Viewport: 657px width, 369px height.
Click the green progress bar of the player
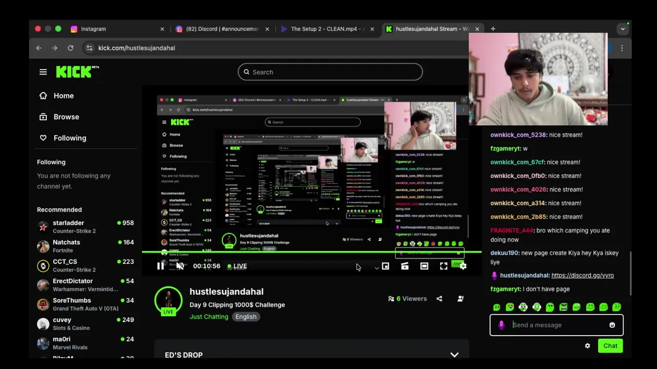coord(312,252)
